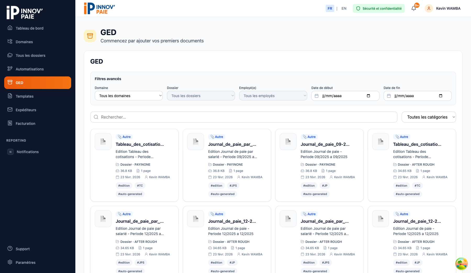Click the magnifier icon in search bar
Screen dimensions: 471x273
pyautogui.click(x=96, y=117)
